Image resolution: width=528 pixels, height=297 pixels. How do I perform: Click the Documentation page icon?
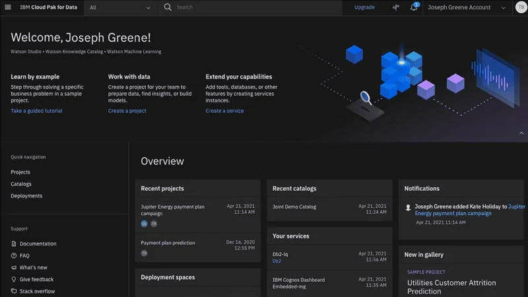coord(14,244)
